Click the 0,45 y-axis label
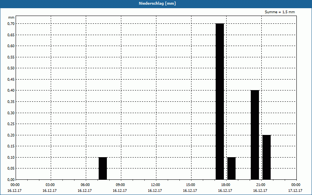312x195 pixels. click(x=11, y=80)
